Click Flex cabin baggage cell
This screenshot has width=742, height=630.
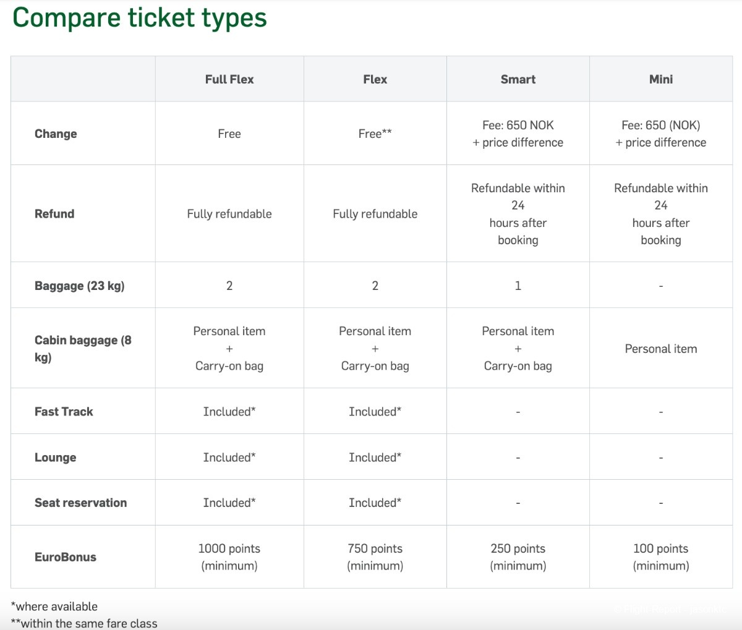coord(375,349)
